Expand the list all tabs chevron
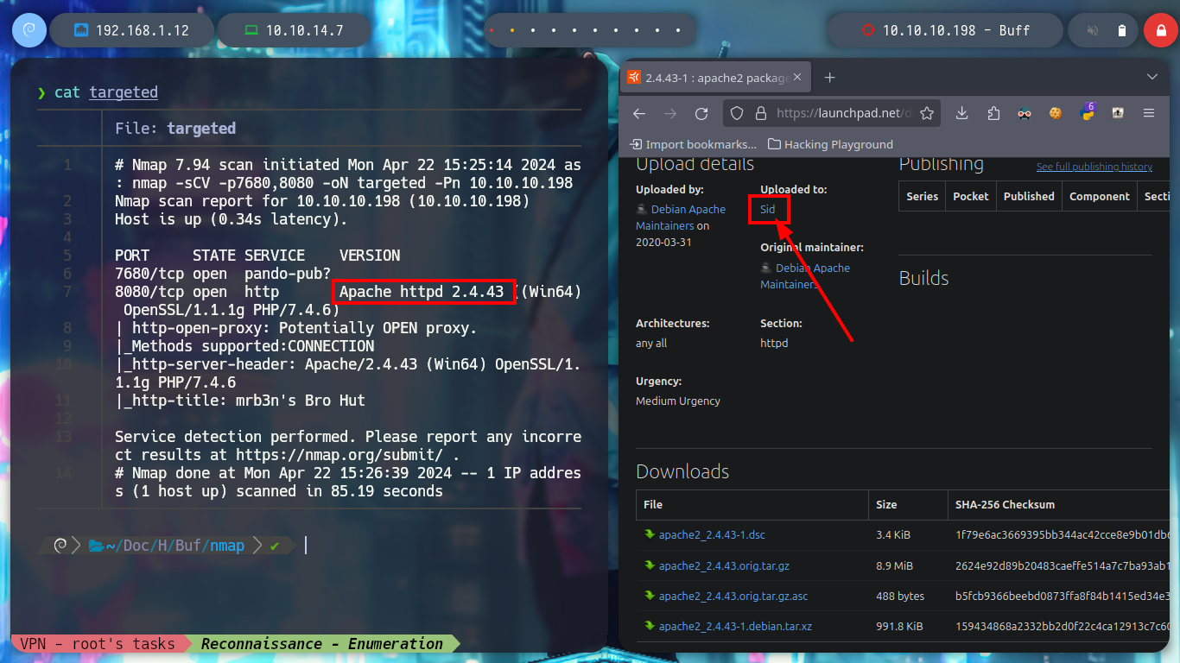 (x=1152, y=78)
